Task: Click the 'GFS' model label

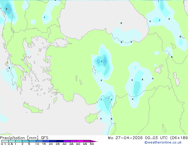Action: [44, 138]
